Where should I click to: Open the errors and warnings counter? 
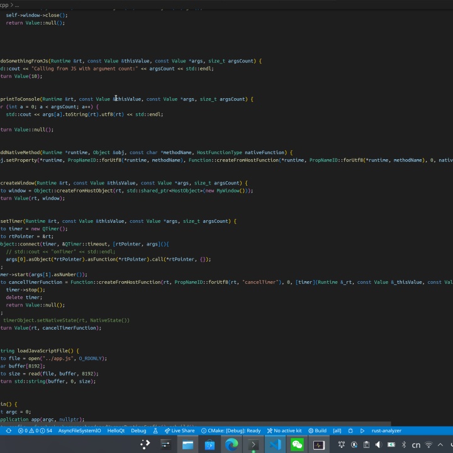pos(35,430)
